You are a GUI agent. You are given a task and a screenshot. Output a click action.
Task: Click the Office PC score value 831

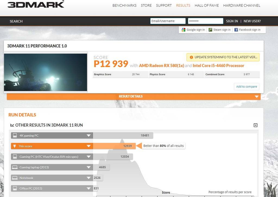coord(96,188)
